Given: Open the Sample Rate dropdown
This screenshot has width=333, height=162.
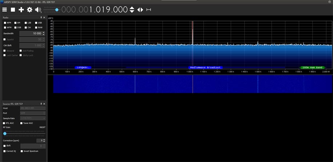Looking at the screenshot, I should tap(33, 118).
